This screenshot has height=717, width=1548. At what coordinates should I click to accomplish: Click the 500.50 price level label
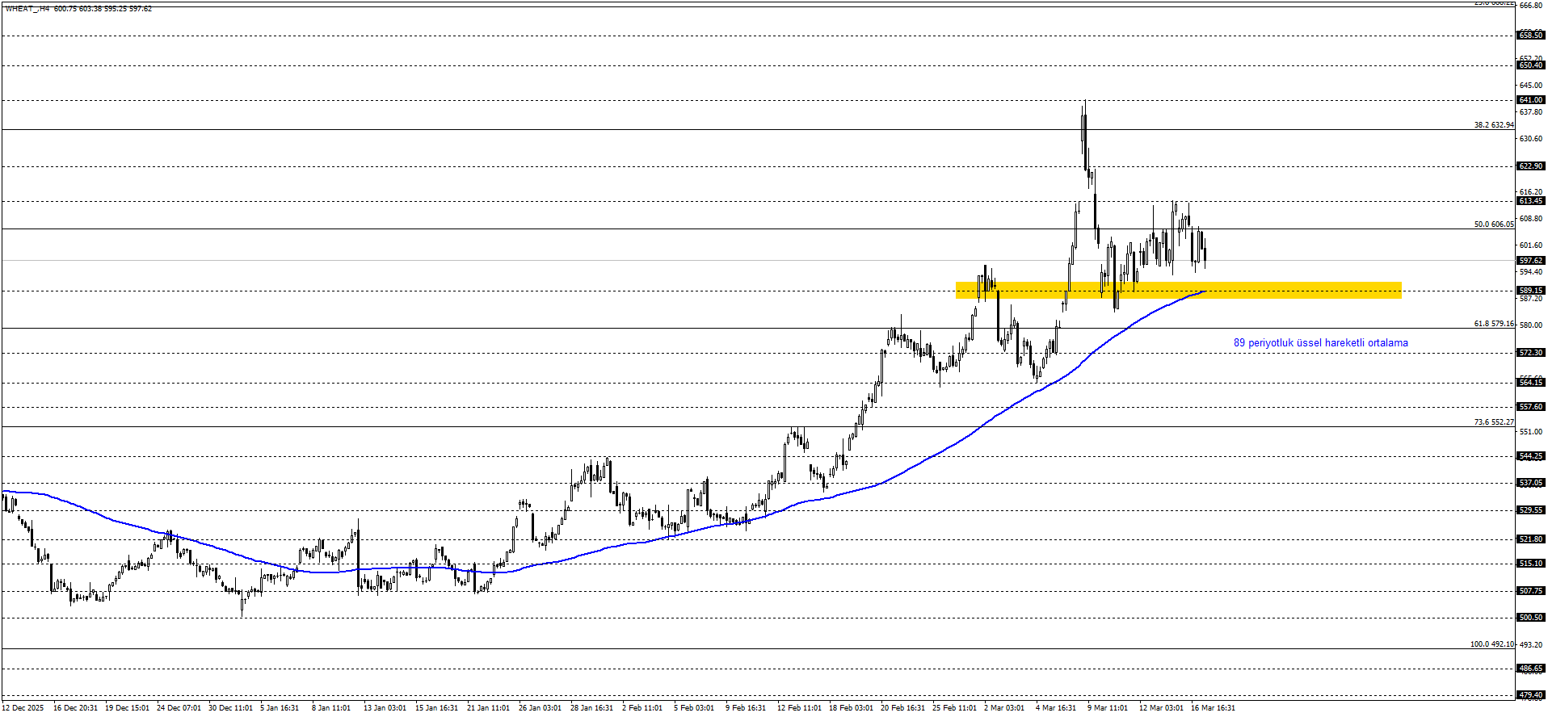[x=1530, y=618]
